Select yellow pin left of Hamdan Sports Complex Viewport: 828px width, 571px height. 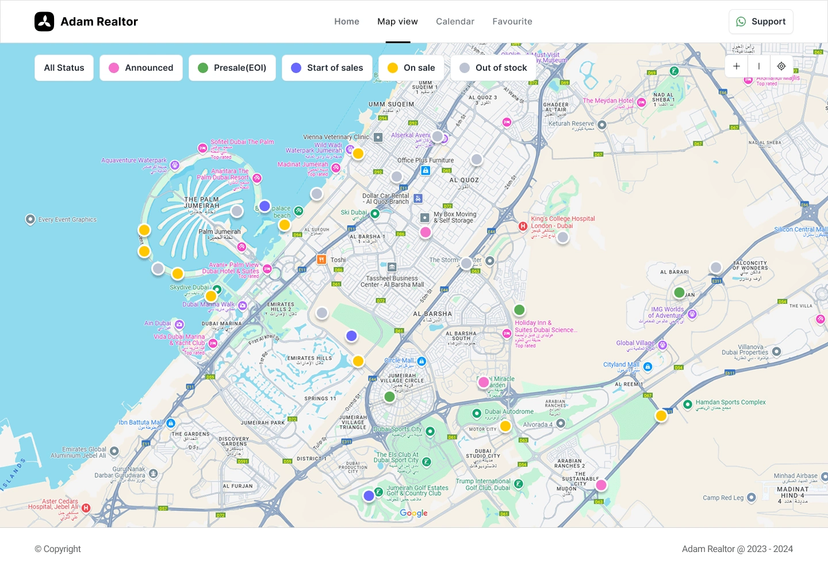click(661, 416)
